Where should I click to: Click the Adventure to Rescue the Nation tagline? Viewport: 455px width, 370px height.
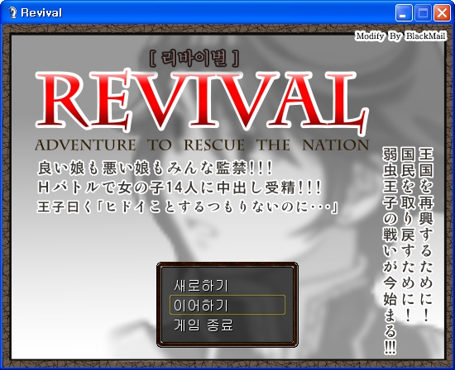pos(202,145)
